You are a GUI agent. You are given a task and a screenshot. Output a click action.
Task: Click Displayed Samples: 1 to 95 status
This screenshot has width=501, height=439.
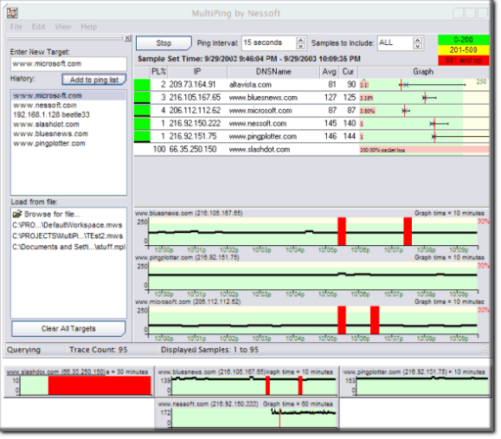(x=209, y=350)
